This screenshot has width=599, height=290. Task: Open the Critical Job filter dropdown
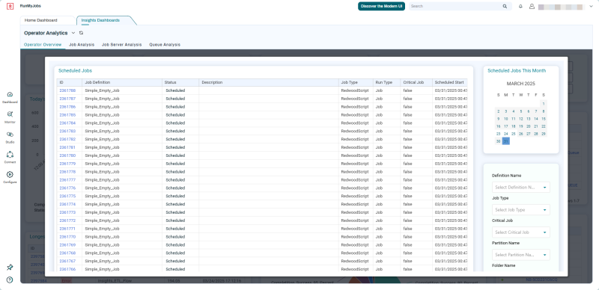coord(521,232)
